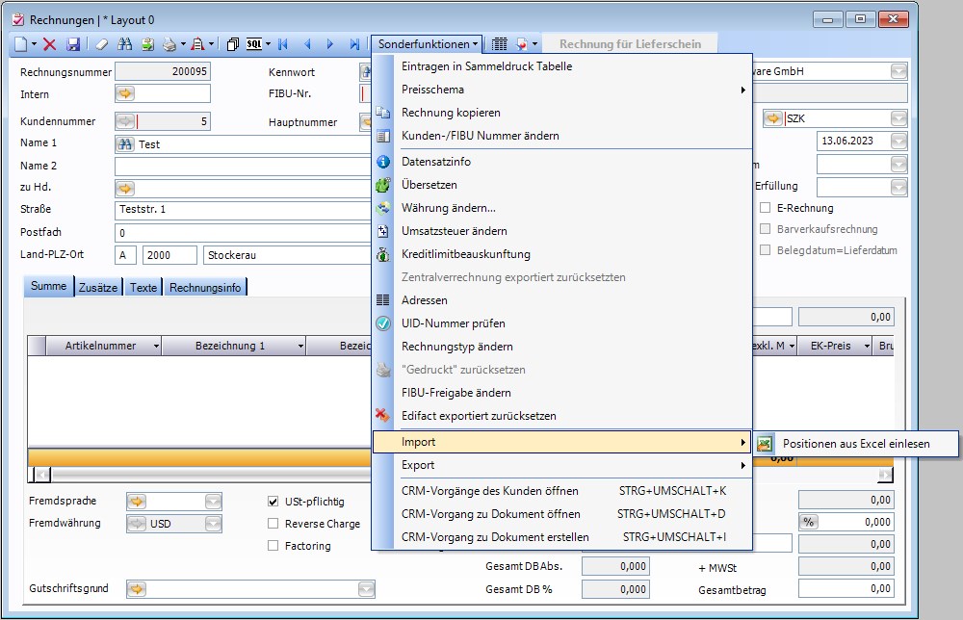Switch to the Rechnungsinfo tab
This screenshot has height=620, width=963.
coord(206,287)
